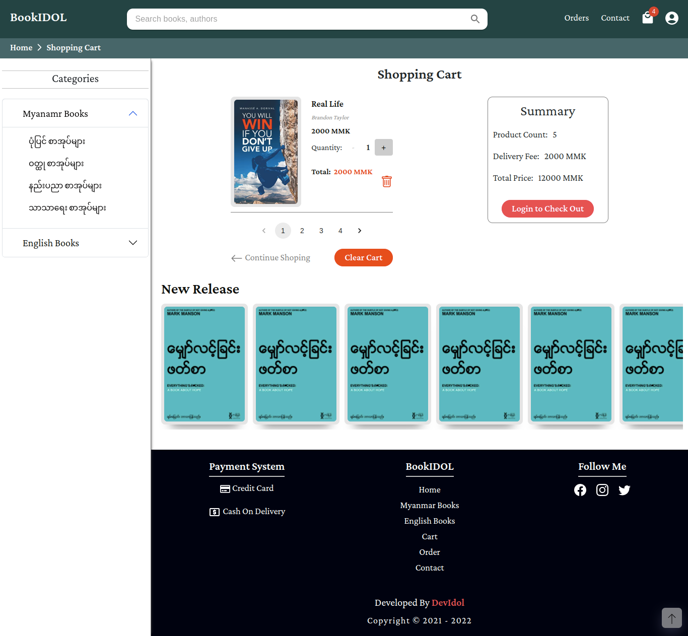This screenshot has width=688, height=636.
Task: Open the shopping bag cart icon
Action: point(648,18)
